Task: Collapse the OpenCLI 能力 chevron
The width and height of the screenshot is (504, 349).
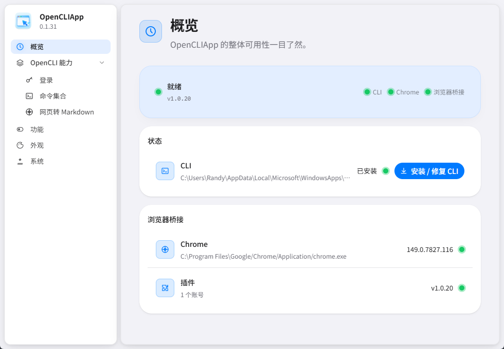Action: (102, 63)
